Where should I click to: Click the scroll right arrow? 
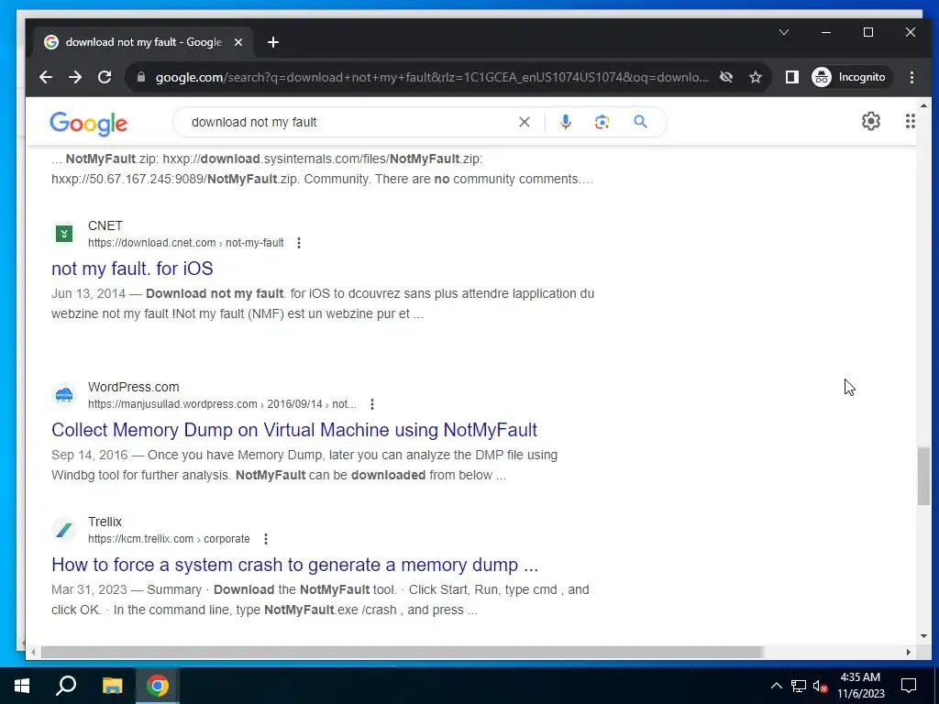pyautogui.click(x=909, y=652)
